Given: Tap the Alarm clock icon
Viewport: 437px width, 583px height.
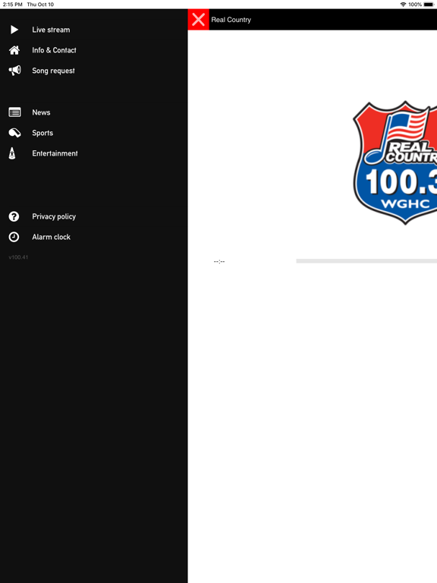Looking at the screenshot, I should pyautogui.click(x=14, y=237).
